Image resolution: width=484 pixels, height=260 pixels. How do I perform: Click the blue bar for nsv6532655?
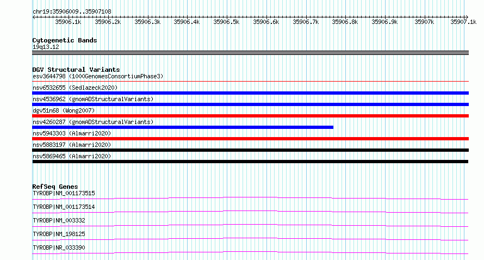250,93
